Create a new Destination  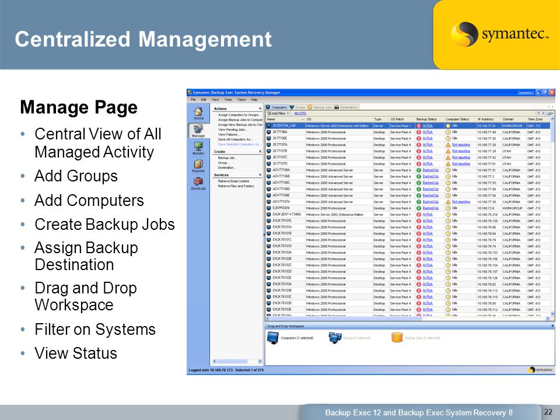[227, 167]
